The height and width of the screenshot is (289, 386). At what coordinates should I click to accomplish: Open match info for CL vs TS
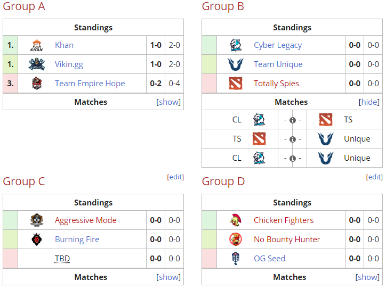[293, 120]
